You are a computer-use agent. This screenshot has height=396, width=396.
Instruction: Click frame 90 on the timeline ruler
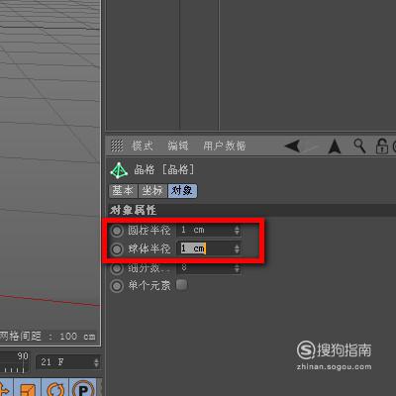coord(23,356)
